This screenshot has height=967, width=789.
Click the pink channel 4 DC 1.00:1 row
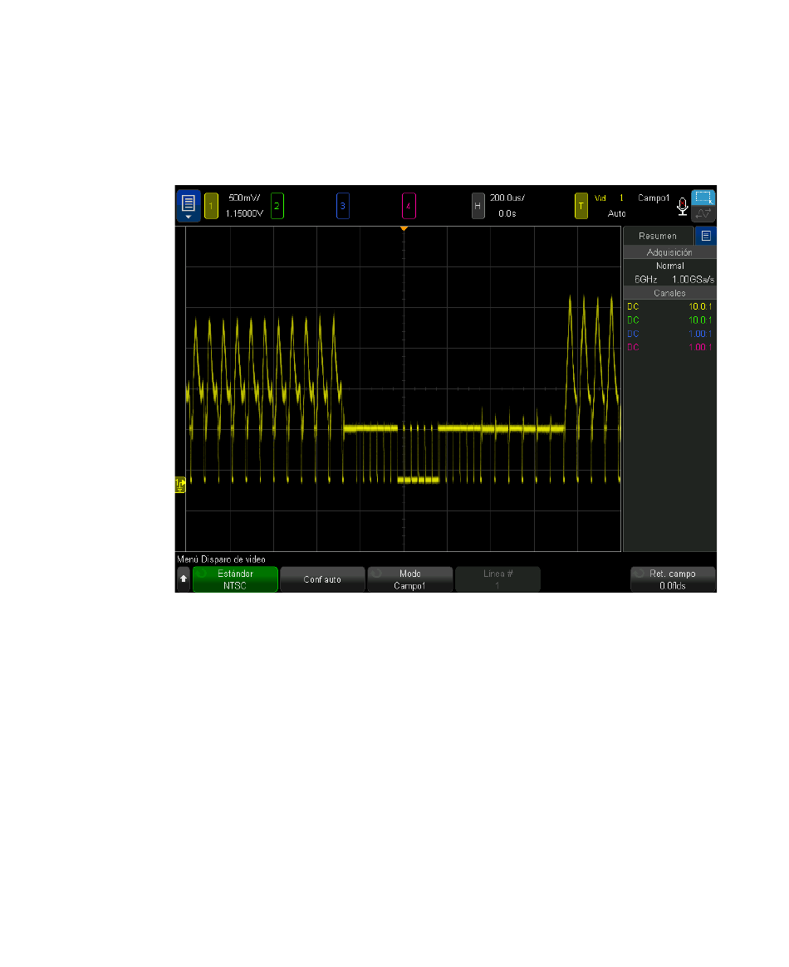coord(669,347)
